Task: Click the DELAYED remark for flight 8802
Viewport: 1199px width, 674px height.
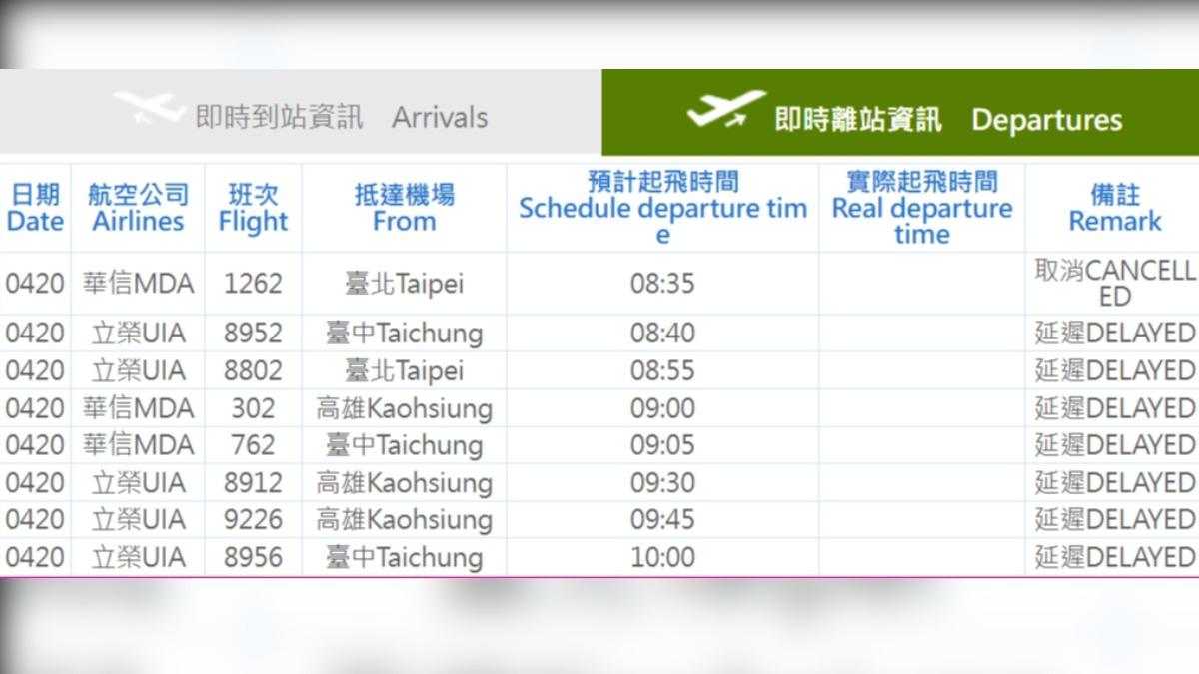Action: 1114,370
